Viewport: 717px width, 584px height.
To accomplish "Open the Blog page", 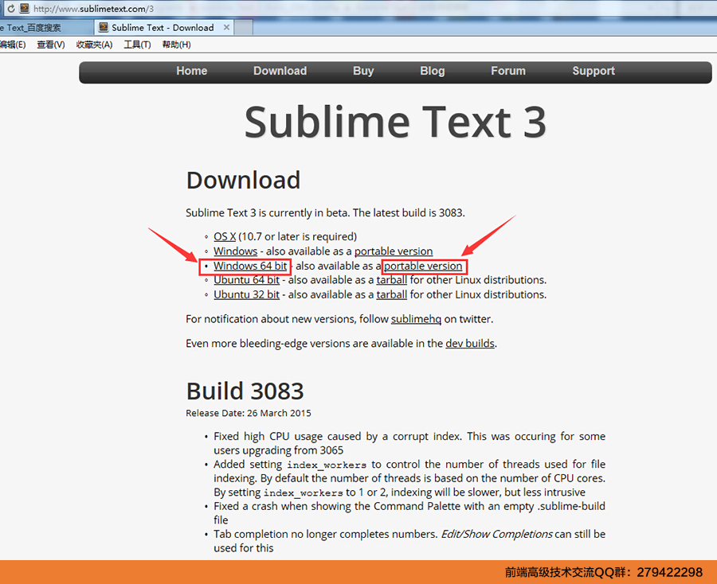I will pos(432,71).
